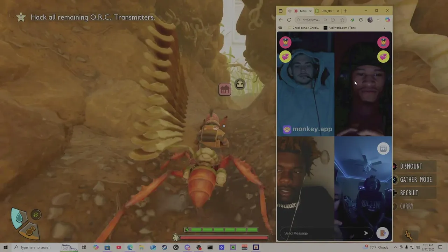Click the browser address bar URL

(311, 20)
